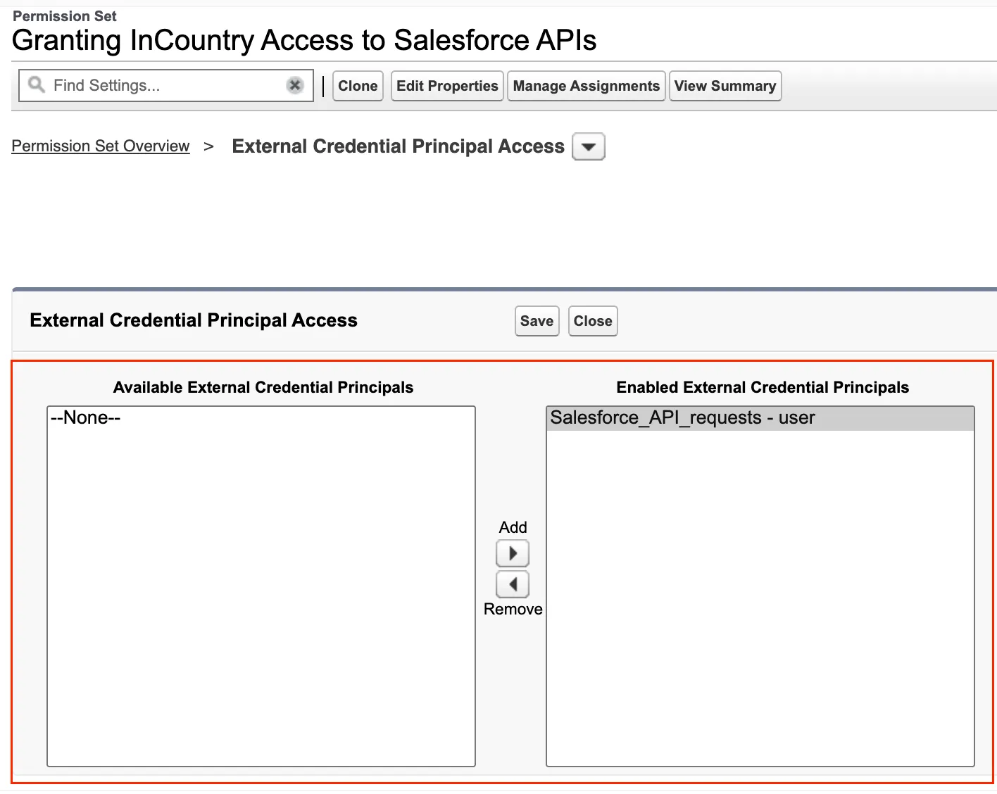The height and width of the screenshot is (794, 997).
Task: Open Manage Assignments
Action: pos(586,86)
